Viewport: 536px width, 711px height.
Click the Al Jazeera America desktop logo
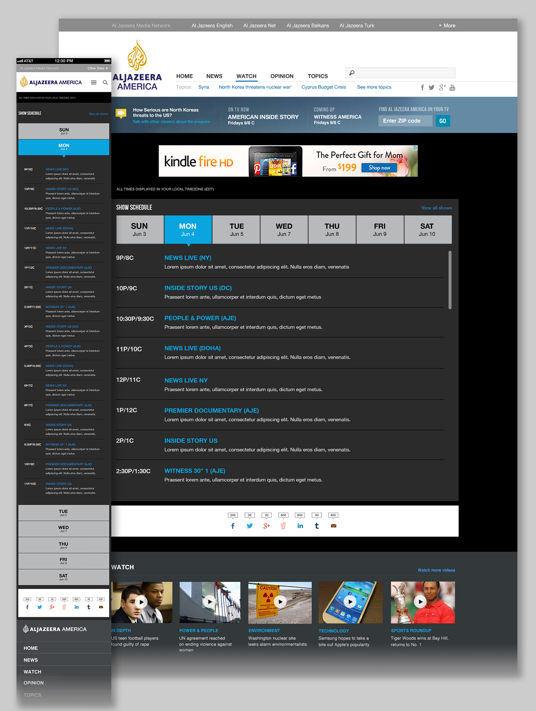[137, 66]
